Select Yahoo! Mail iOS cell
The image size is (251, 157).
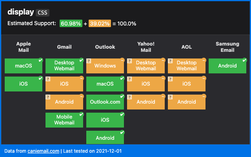point(146,84)
